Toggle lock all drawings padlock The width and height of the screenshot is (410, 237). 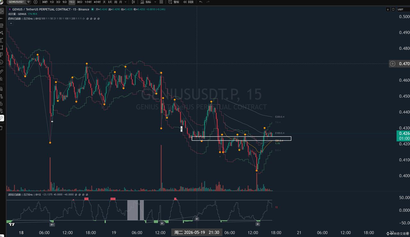tap(2, 103)
